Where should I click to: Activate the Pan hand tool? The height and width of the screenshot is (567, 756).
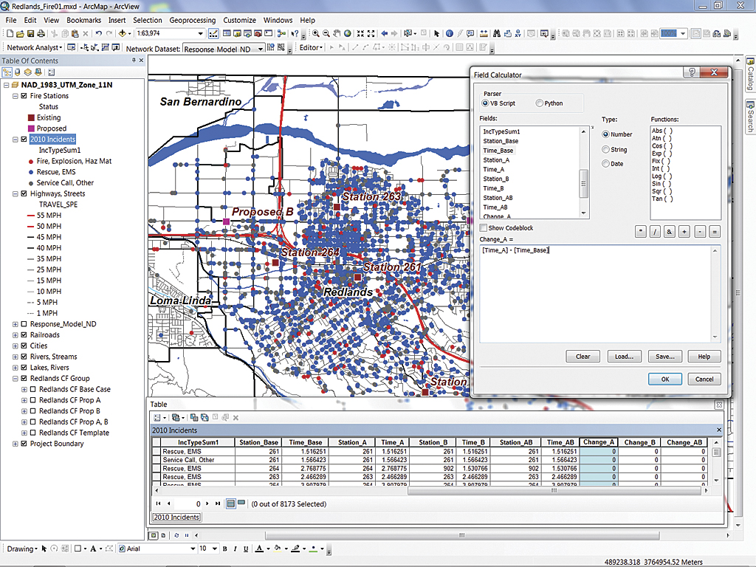point(337,33)
